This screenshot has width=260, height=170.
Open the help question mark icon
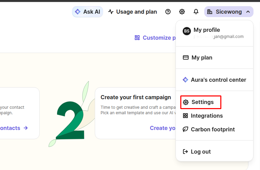pyautogui.click(x=168, y=12)
